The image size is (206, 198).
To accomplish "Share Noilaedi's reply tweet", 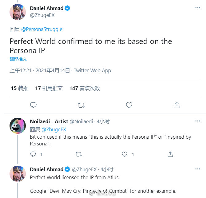I will [170, 154].
